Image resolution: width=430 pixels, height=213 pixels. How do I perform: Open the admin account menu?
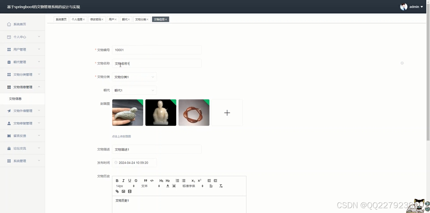point(414,6)
